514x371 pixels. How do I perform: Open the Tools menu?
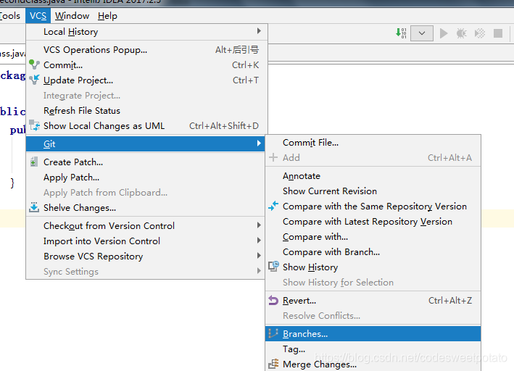10,16
